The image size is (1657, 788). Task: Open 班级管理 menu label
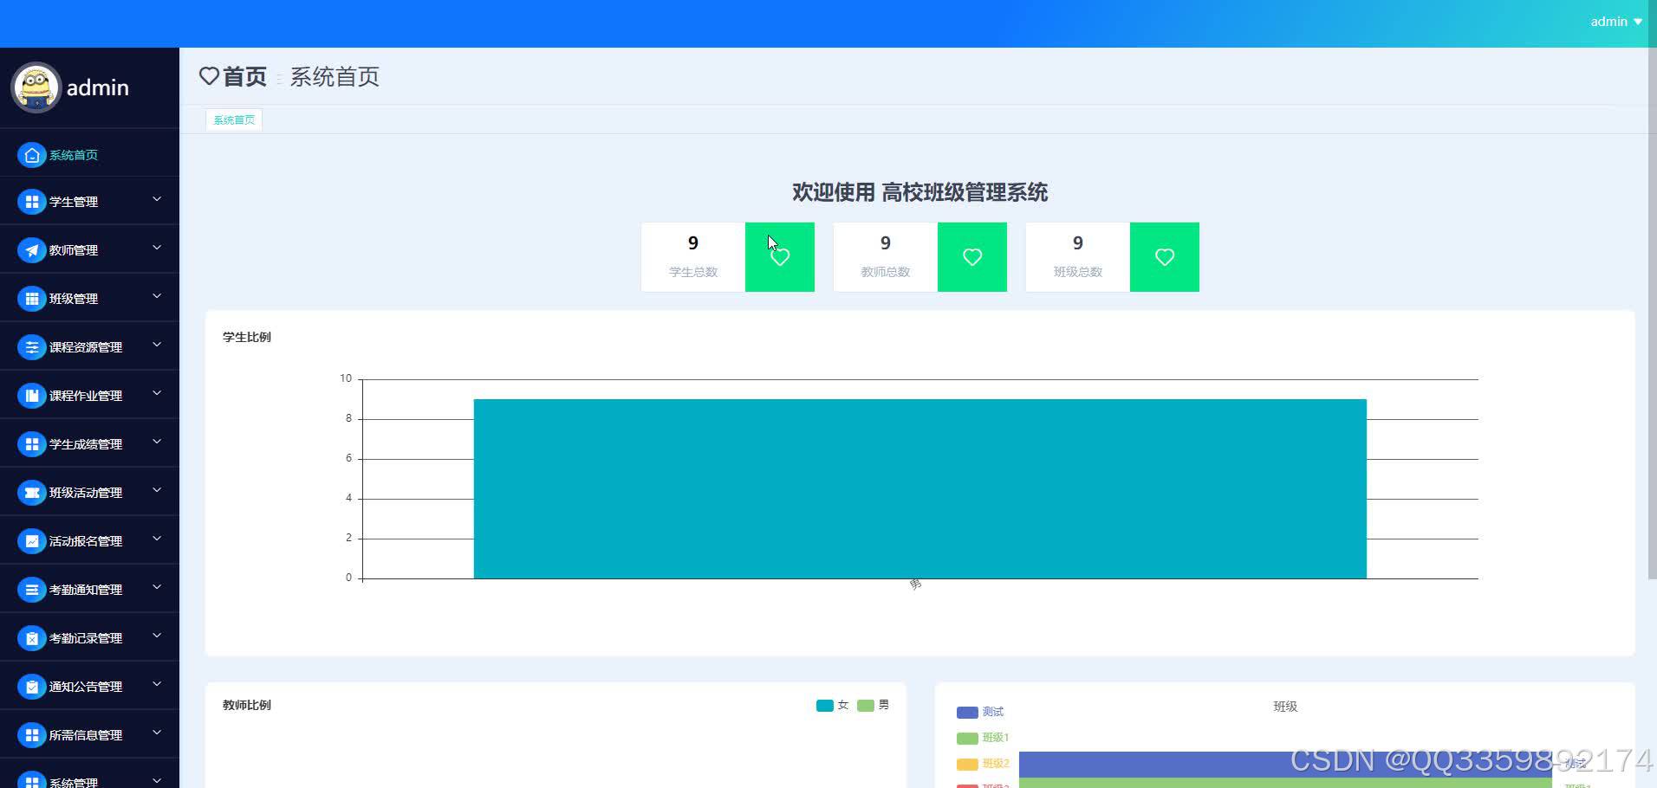coord(74,299)
